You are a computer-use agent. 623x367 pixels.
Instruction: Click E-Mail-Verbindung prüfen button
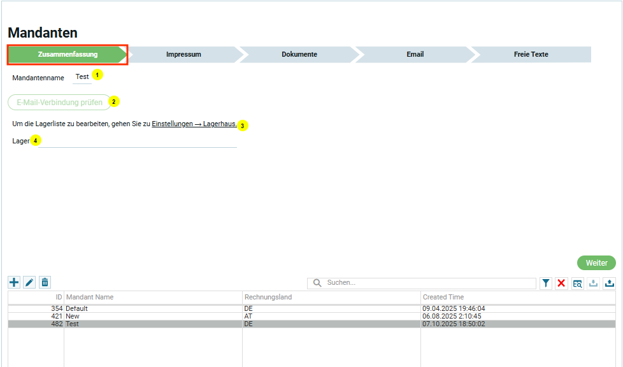click(x=59, y=102)
